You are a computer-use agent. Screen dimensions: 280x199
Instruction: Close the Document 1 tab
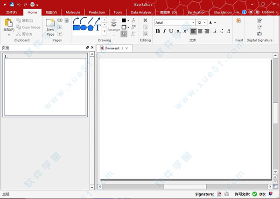(x=126, y=48)
